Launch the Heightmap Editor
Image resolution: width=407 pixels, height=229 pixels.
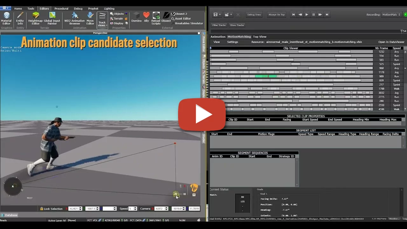pos(36,18)
